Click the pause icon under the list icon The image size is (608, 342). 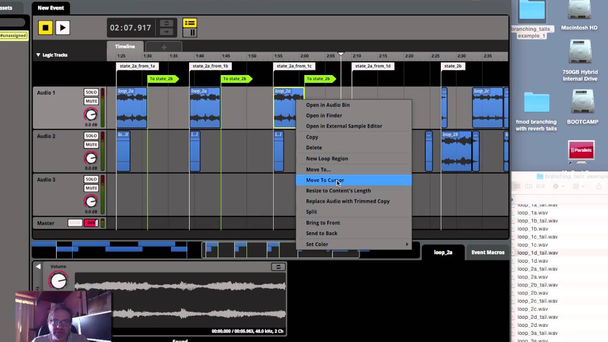192,33
